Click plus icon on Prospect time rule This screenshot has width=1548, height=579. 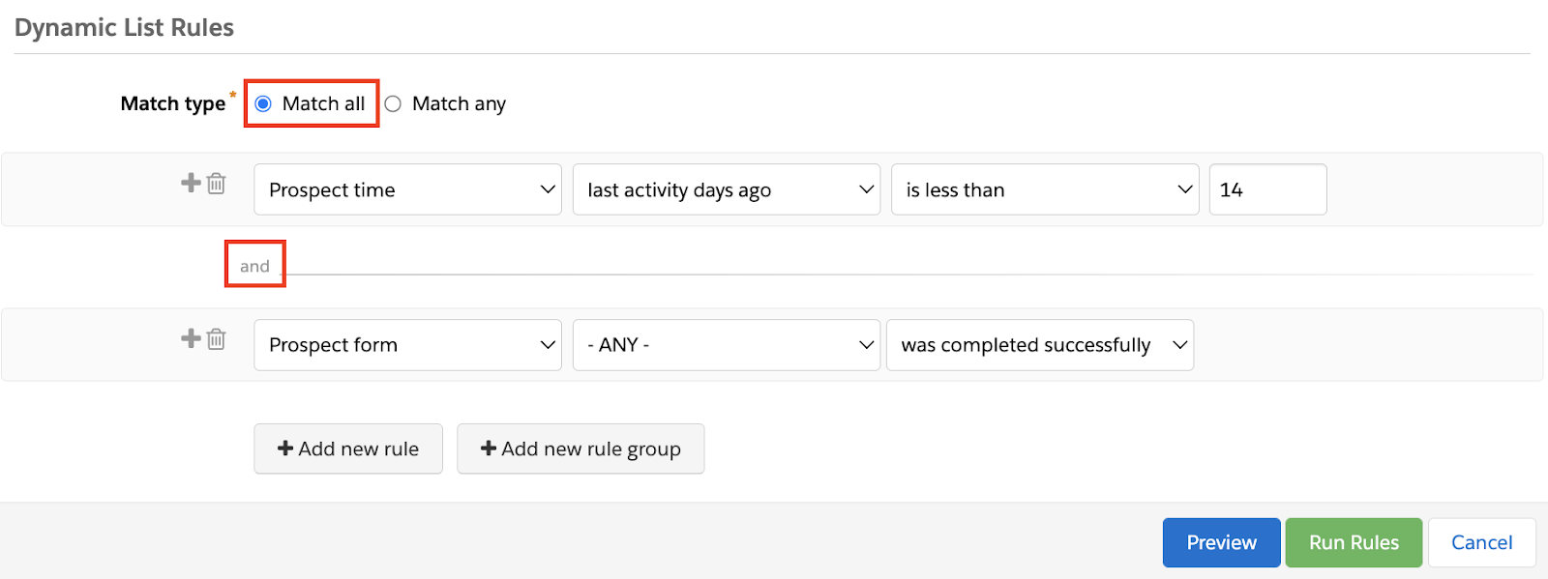coord(191,183)
